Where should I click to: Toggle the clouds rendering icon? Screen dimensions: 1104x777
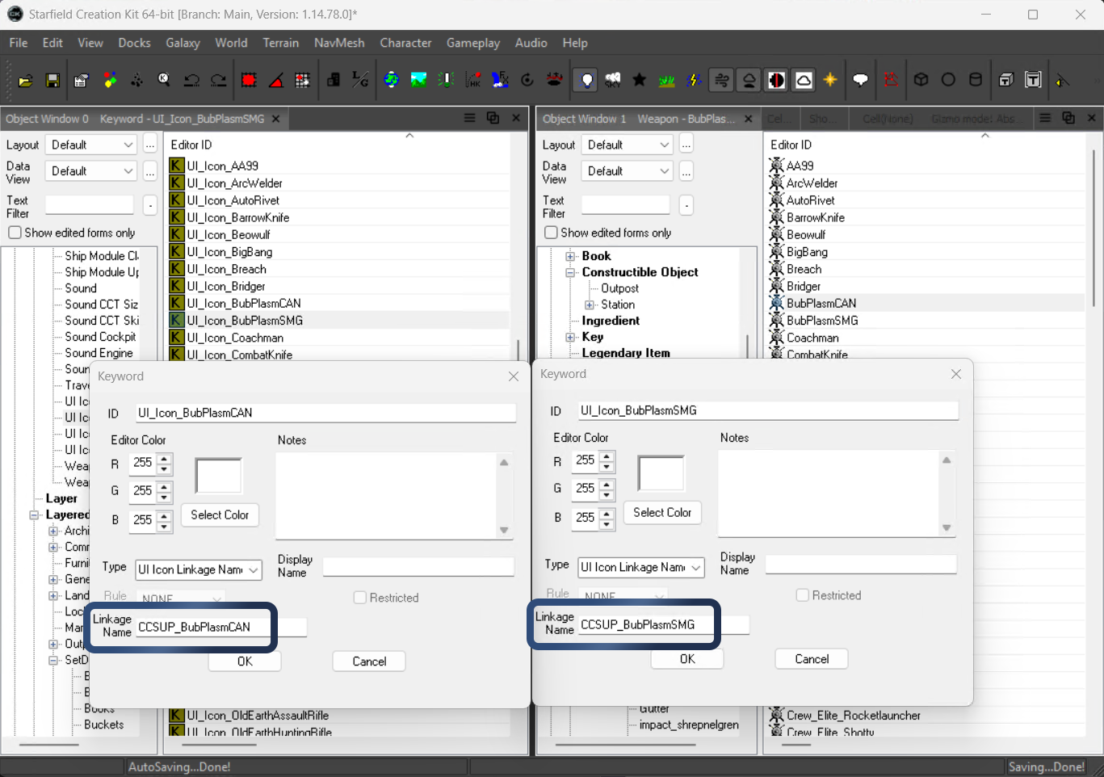click(x=804, y=80)
